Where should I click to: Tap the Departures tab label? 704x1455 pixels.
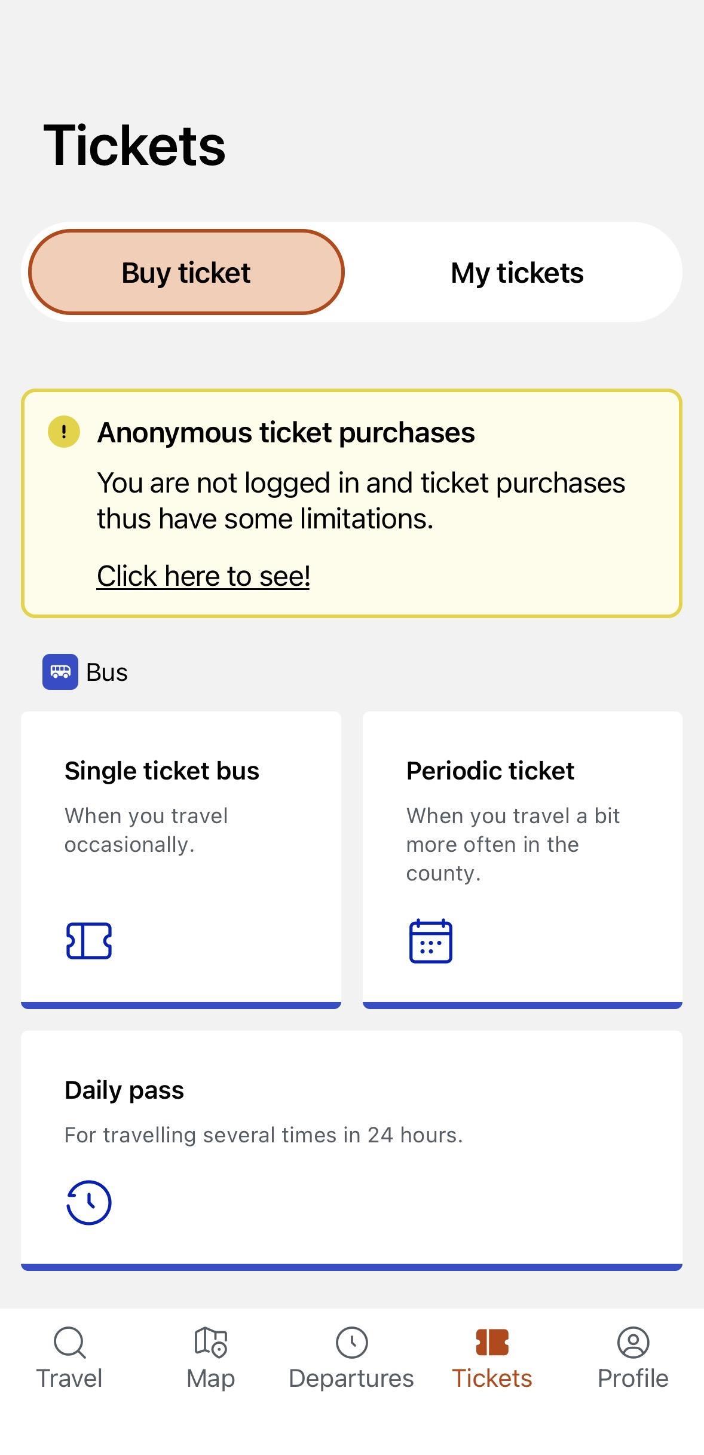(x=351, y=1378)
